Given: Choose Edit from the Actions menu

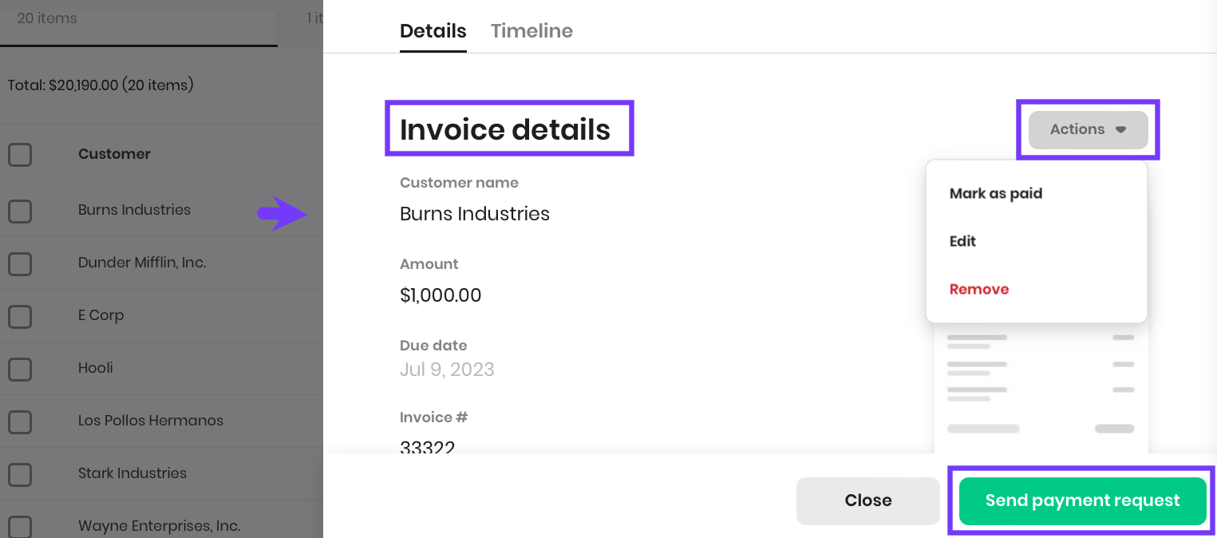Looking at the screenshot, I should tap(962, 241).
